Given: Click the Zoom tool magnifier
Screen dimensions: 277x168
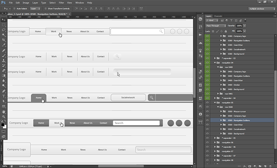Looking at the screenshot, I should (4, 116).
